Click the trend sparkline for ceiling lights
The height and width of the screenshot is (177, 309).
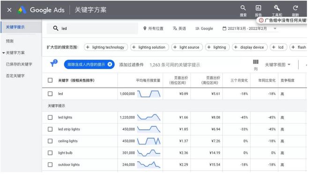click(x=149, y=141)
